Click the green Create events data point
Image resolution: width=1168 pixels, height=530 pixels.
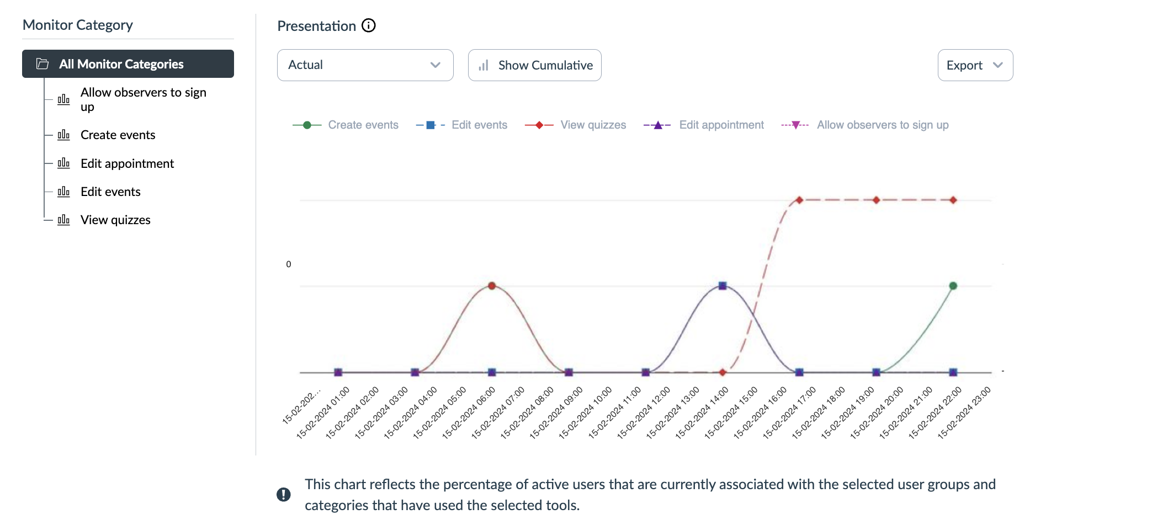pos(953,286)
